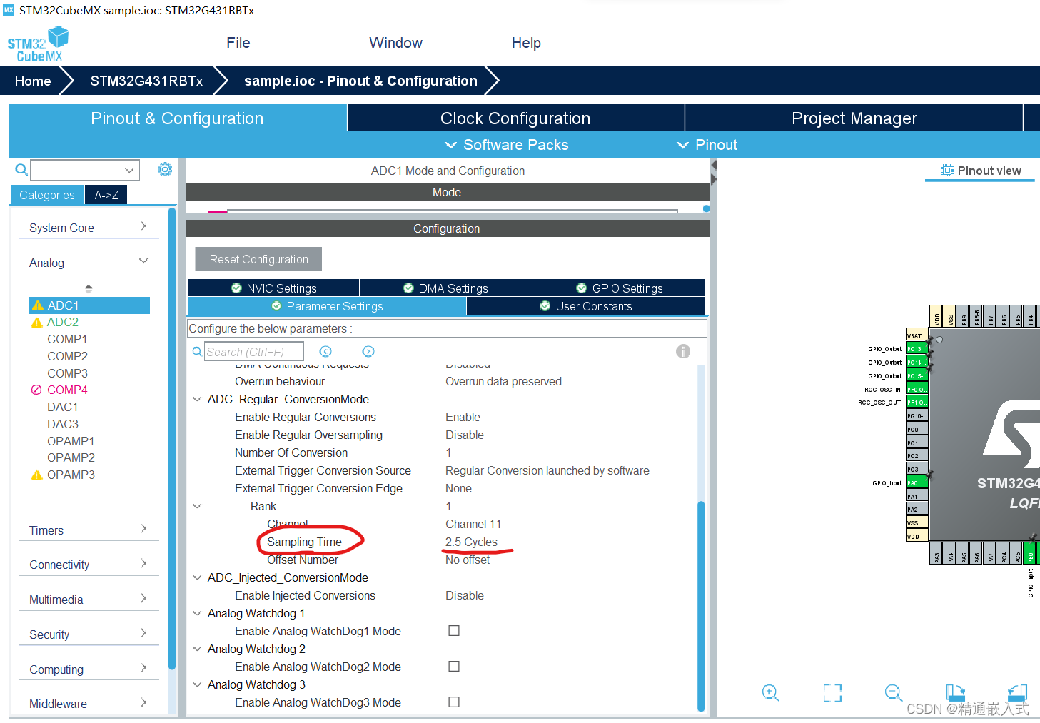1040x723 pixels.
Task: Switch to the Clock Configuration tab
Action: pos(515,118)
